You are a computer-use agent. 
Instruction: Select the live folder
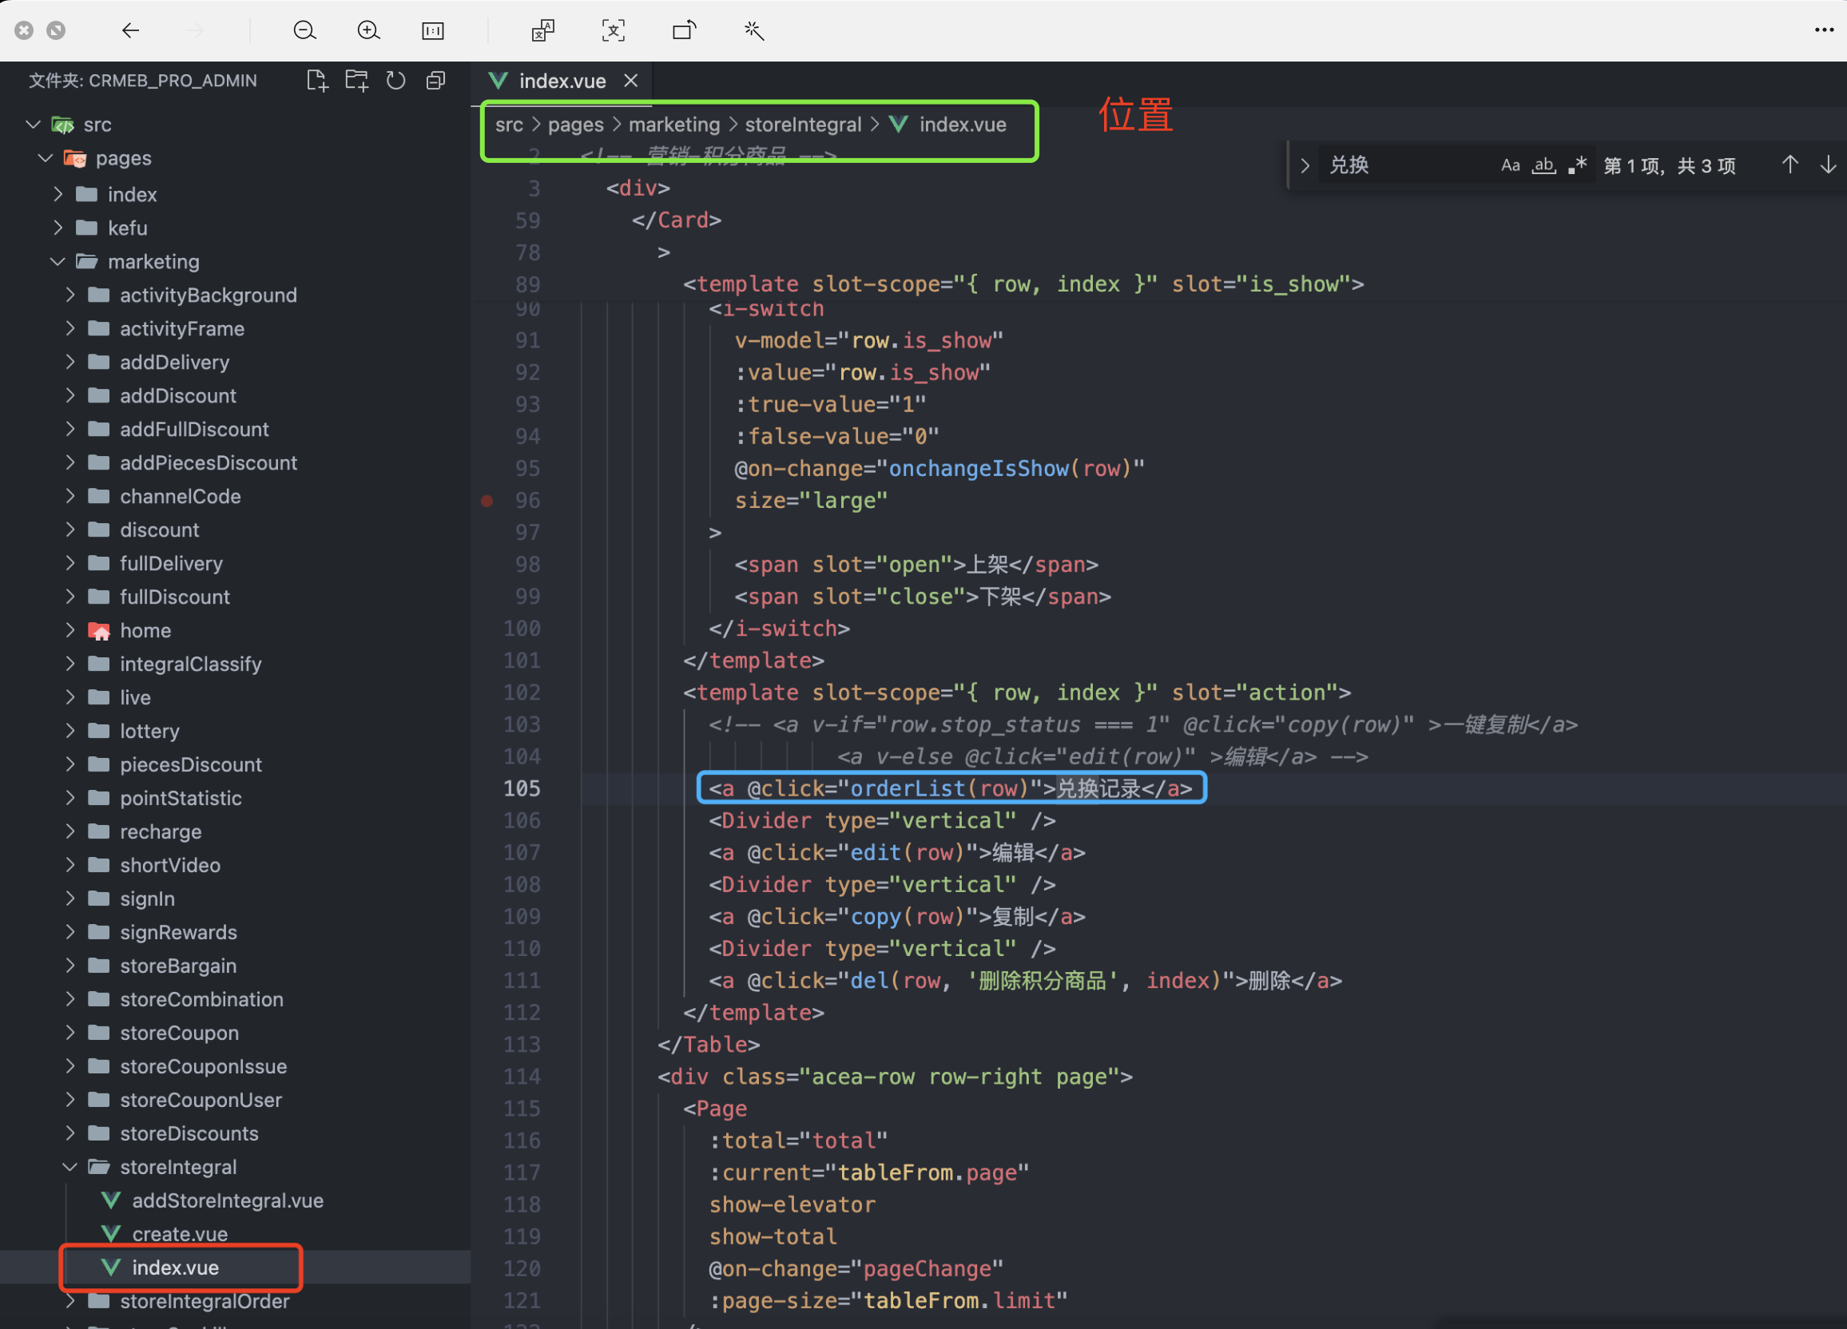(135, 697)
